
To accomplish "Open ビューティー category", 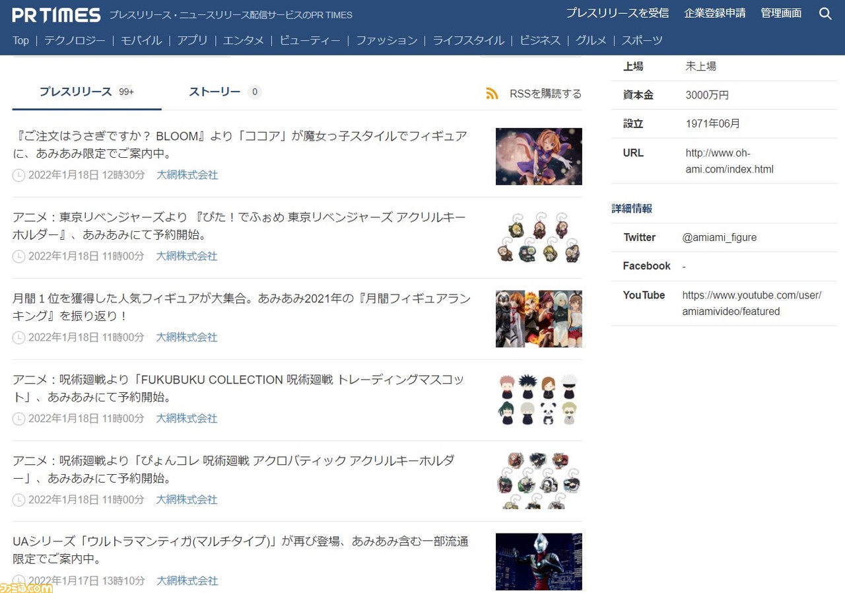I will [310, 40].
